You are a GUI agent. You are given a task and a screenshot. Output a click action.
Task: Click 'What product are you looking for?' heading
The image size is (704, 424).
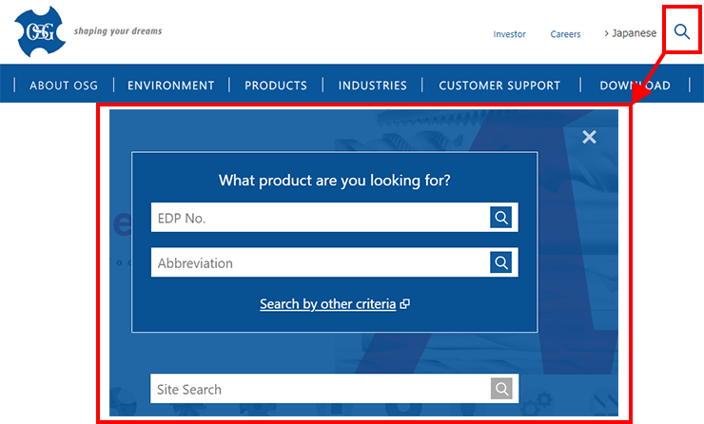click(x=335, y=181)
